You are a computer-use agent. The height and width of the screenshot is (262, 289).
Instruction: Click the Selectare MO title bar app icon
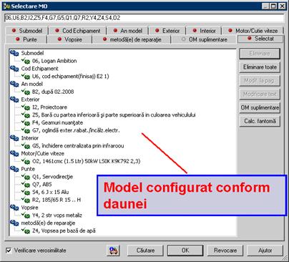click(6, 6)
